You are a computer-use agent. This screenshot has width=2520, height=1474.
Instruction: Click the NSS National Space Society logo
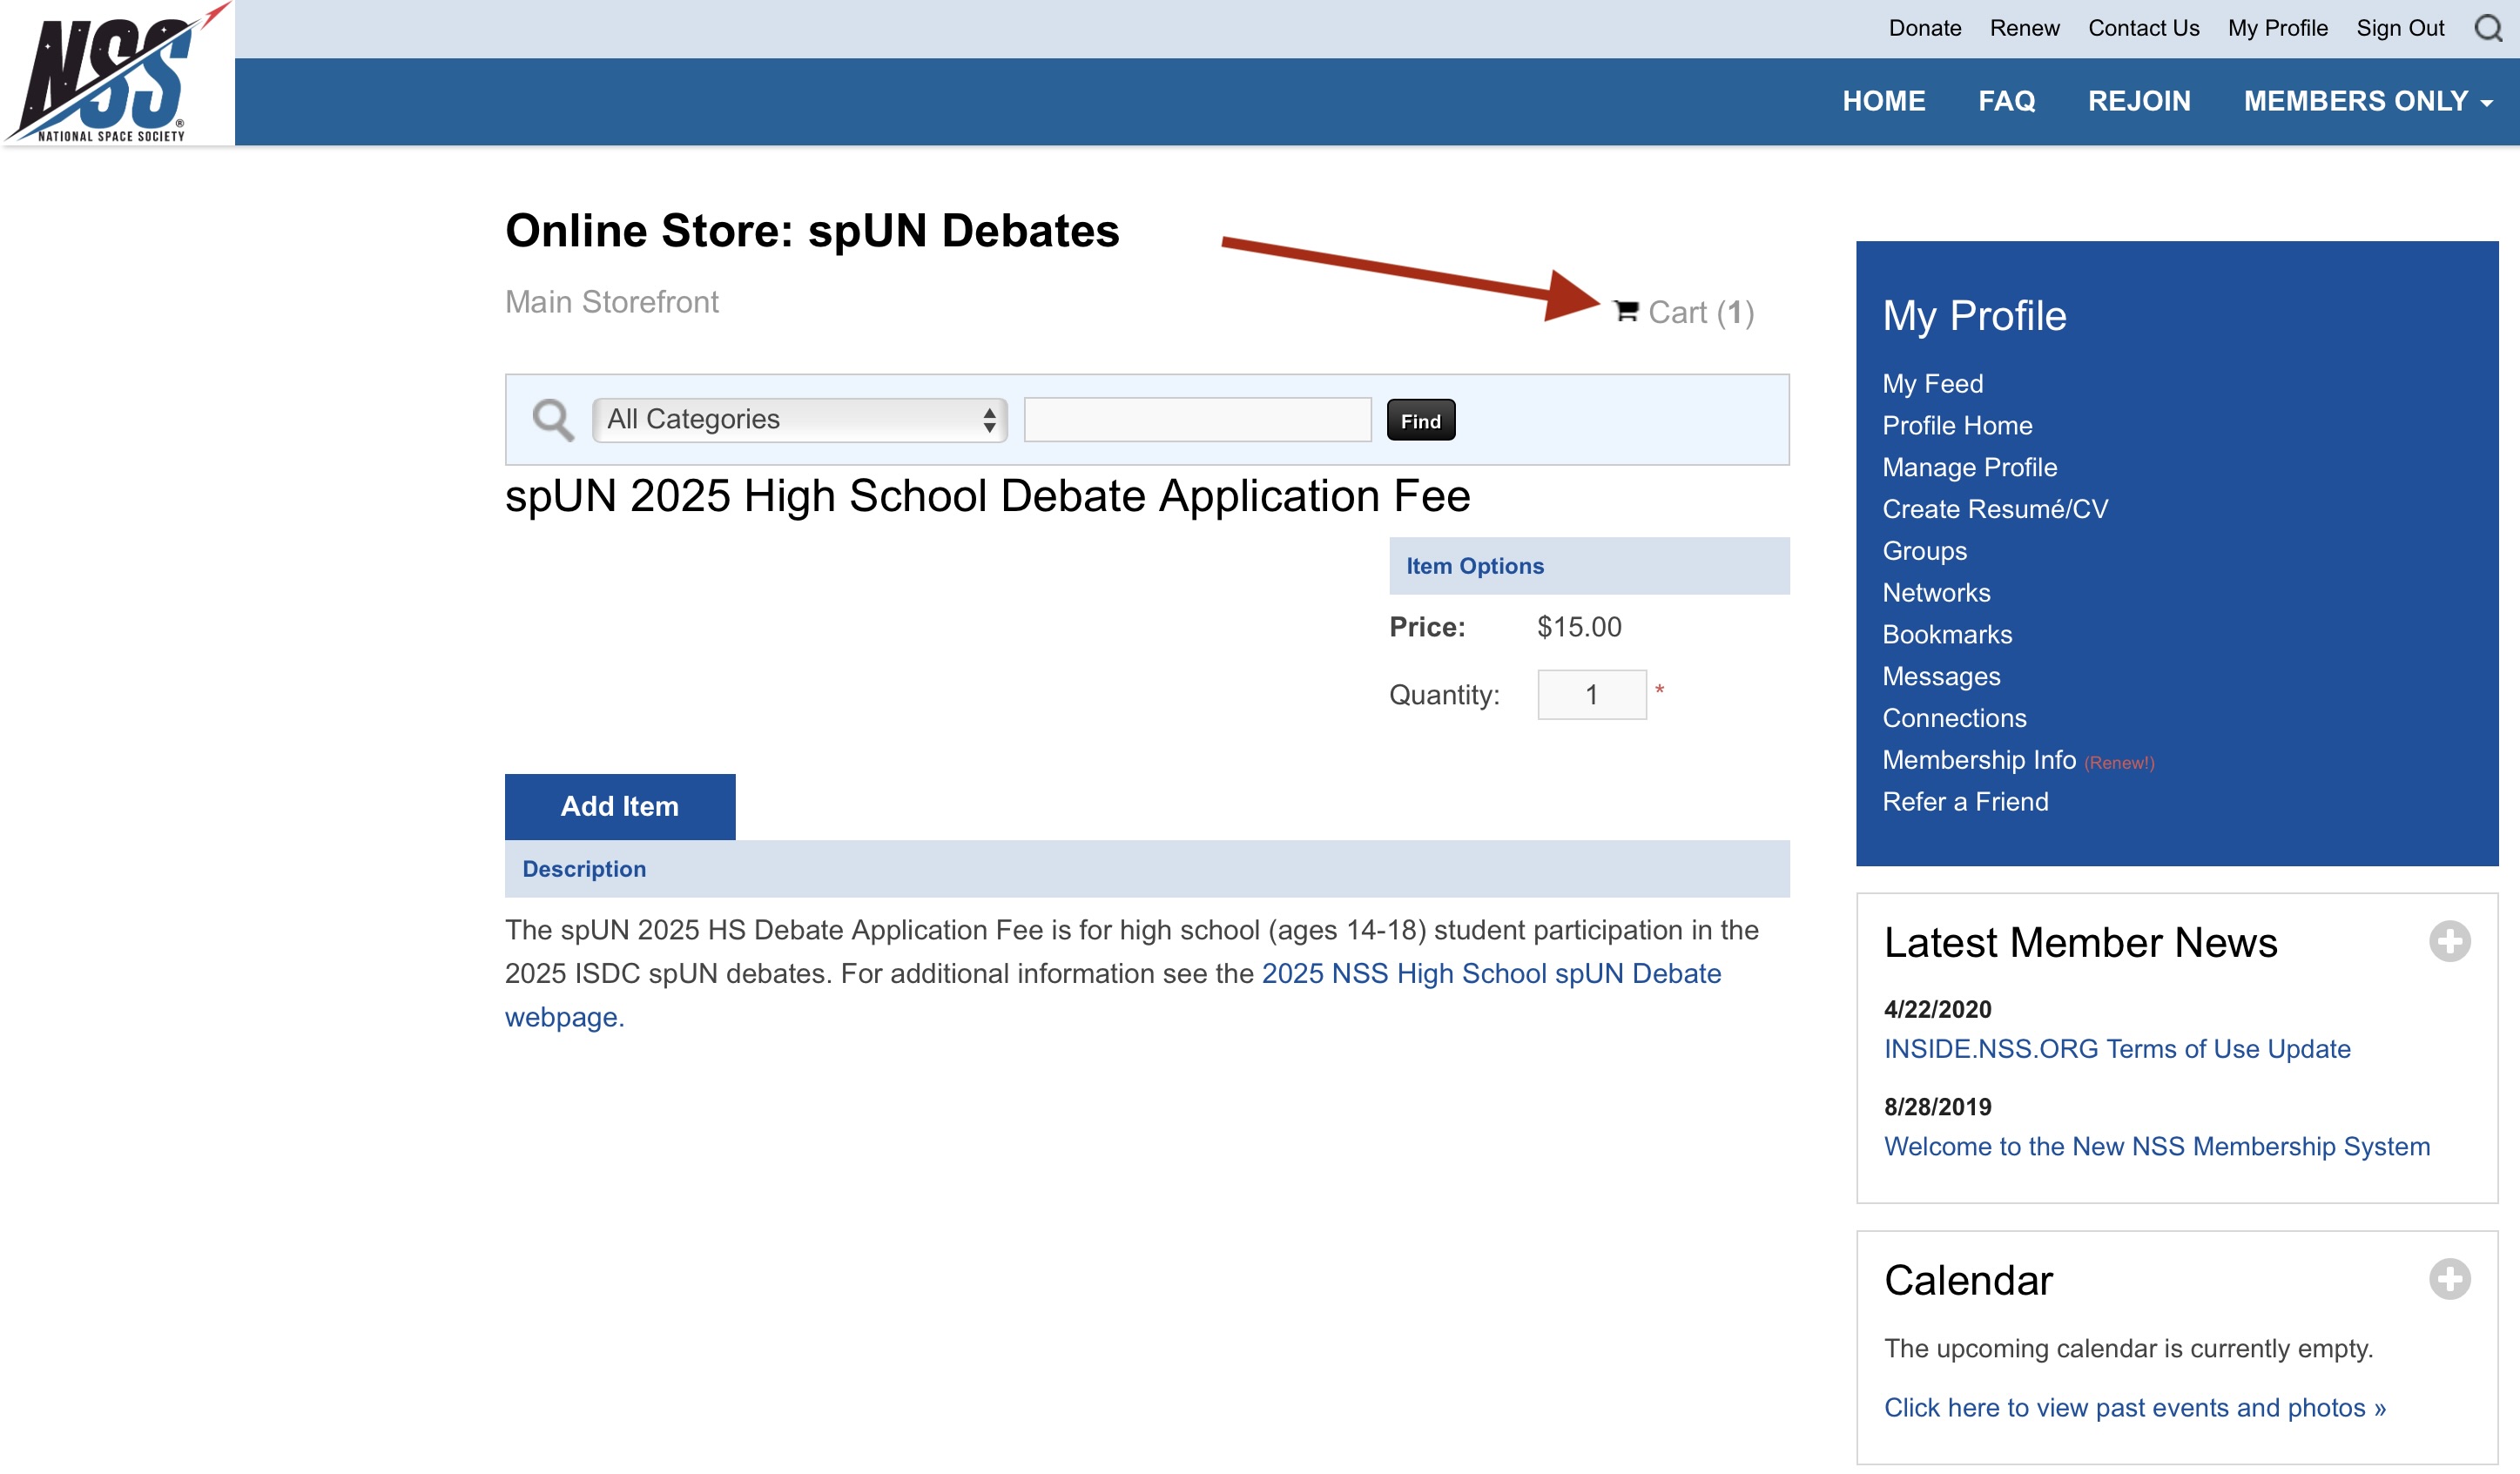point(117,73)
